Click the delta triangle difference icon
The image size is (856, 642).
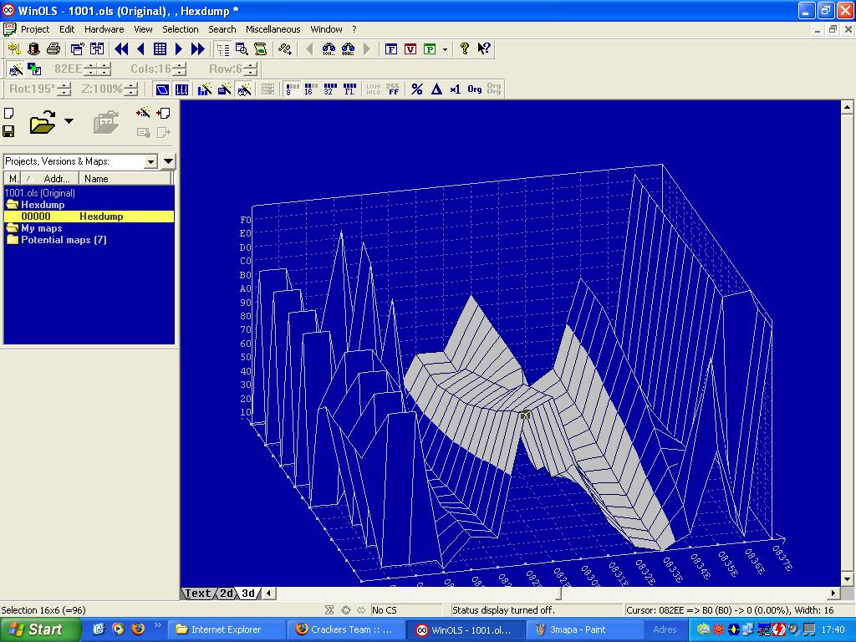click(436, 89)
